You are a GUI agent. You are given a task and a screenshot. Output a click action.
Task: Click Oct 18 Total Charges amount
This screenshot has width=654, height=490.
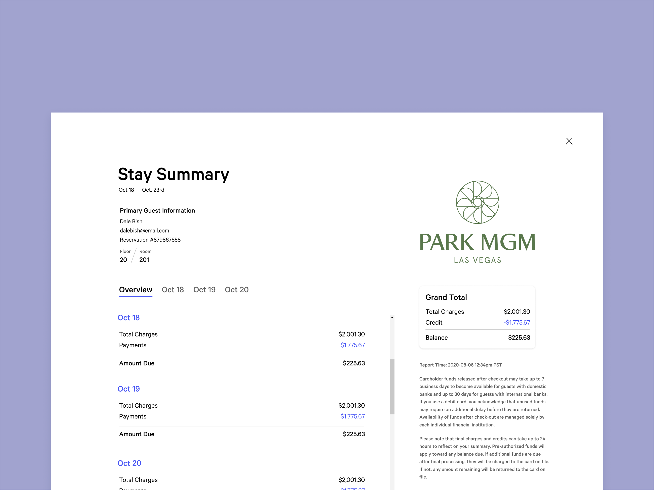click(352, 334)
